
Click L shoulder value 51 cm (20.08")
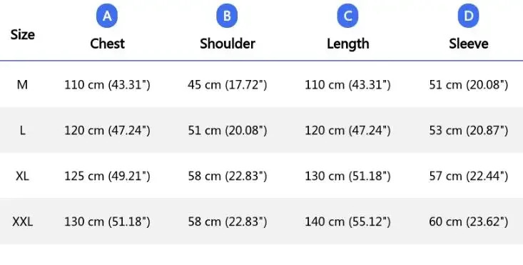tap(228, 130)
